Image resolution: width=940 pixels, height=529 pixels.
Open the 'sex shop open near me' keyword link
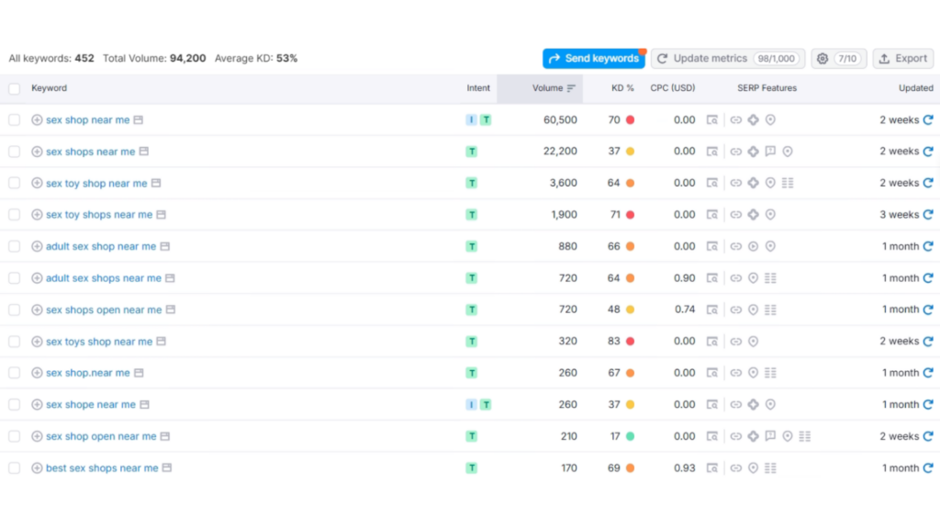101,436
